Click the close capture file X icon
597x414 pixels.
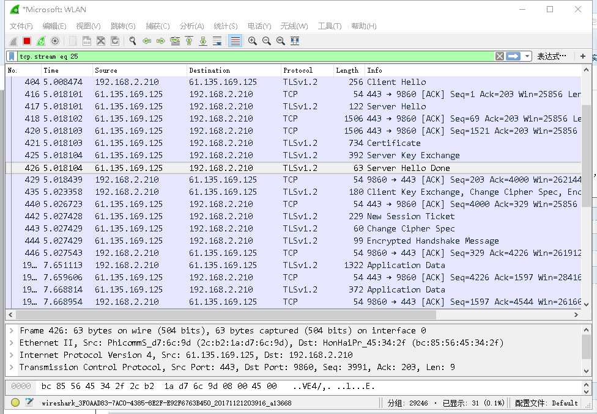(101, 41)
